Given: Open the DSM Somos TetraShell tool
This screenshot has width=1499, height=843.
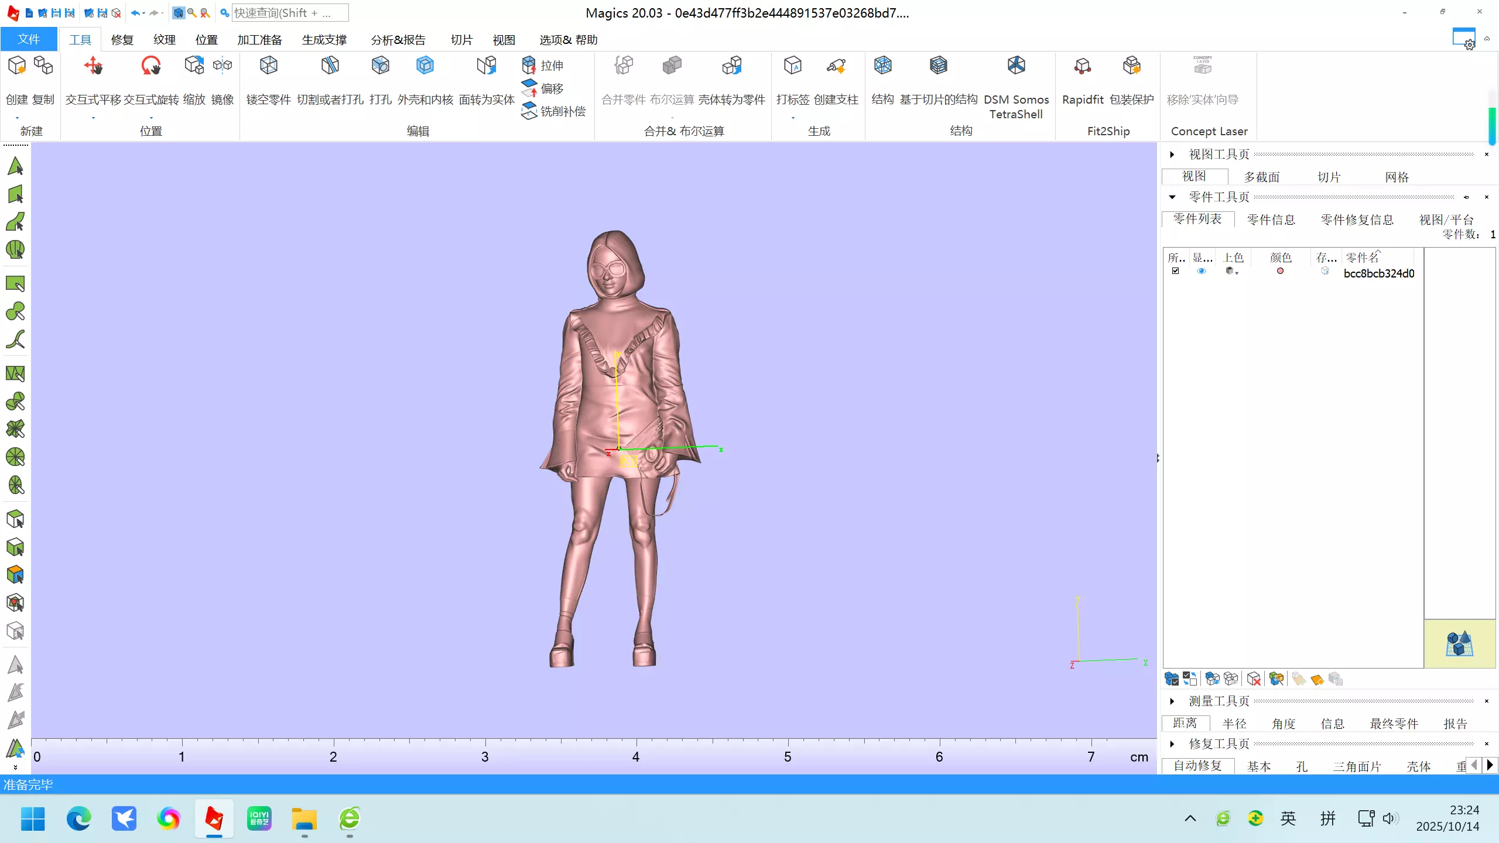Looking at the screenshot, I should coord(1016,66).
